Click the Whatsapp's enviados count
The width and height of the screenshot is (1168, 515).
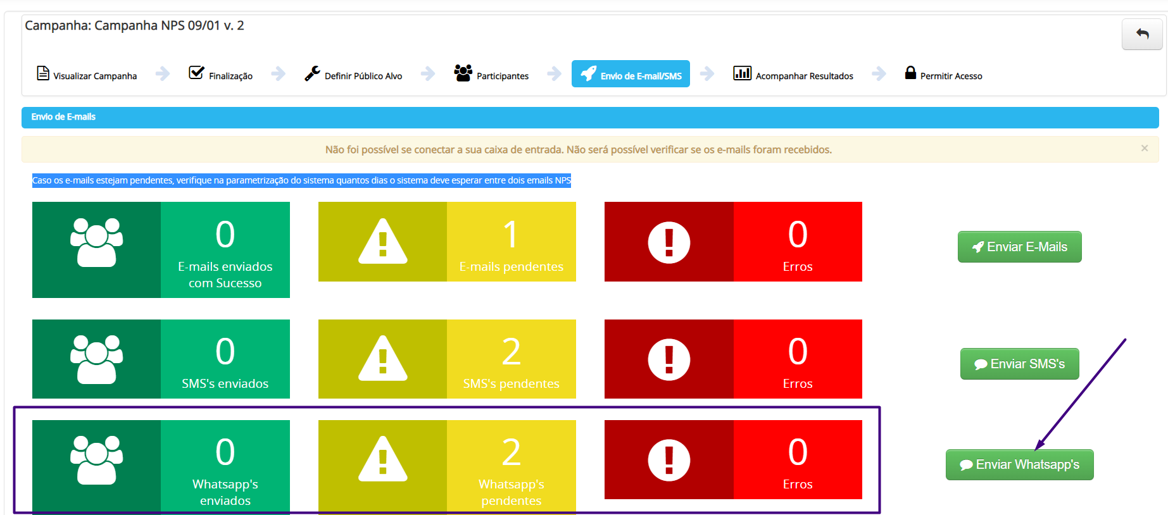(225, 452)
